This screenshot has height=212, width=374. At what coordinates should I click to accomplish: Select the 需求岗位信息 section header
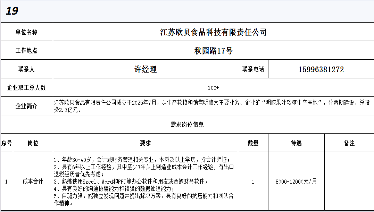click(x=187, y=125)
